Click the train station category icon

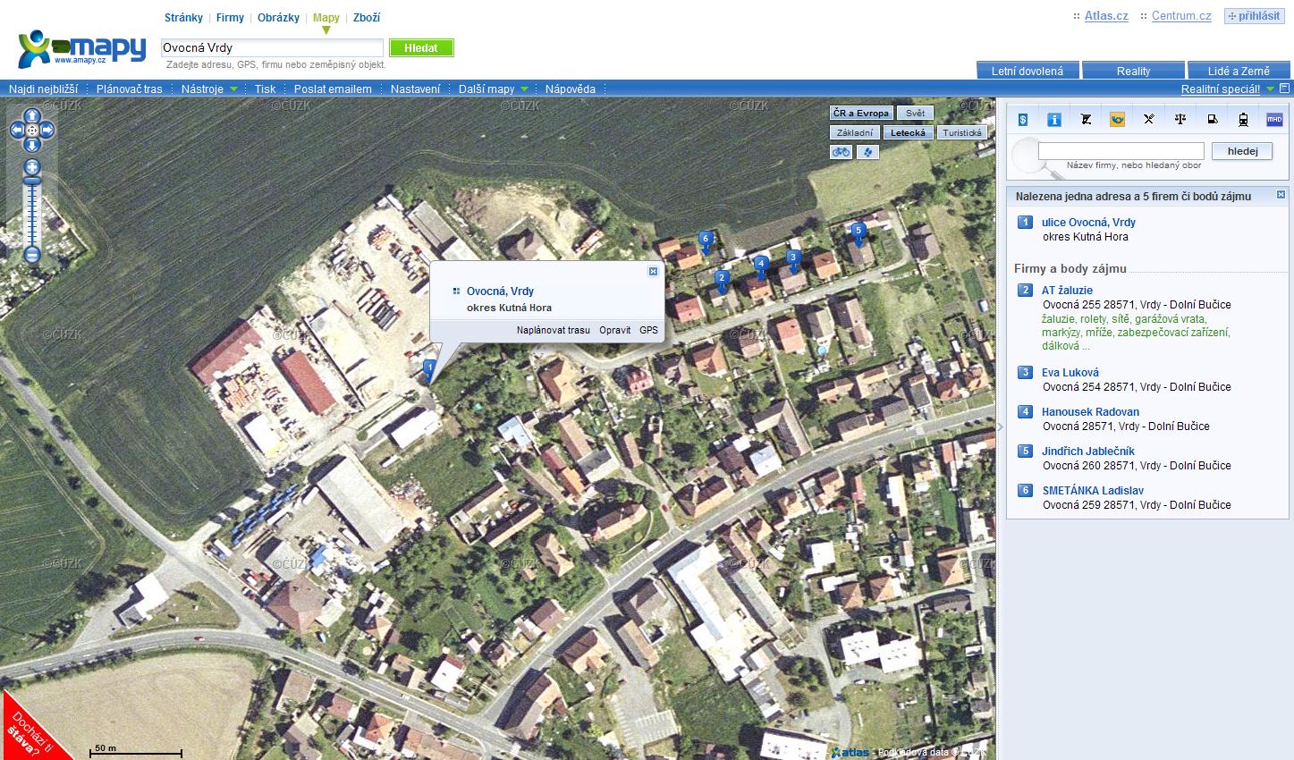(x=1243, y=119)
